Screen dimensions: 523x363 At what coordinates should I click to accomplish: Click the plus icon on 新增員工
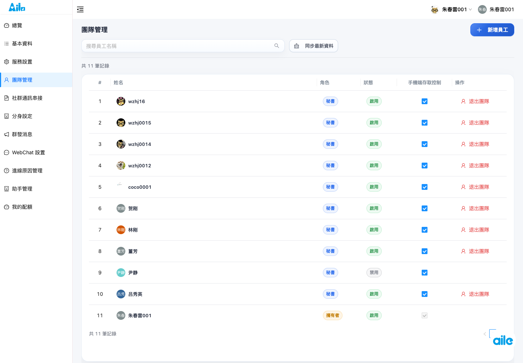click(x=479, y=30)
